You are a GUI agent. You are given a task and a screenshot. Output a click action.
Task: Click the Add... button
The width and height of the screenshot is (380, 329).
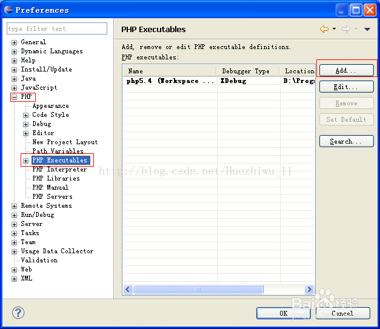(x=346, y=70)
